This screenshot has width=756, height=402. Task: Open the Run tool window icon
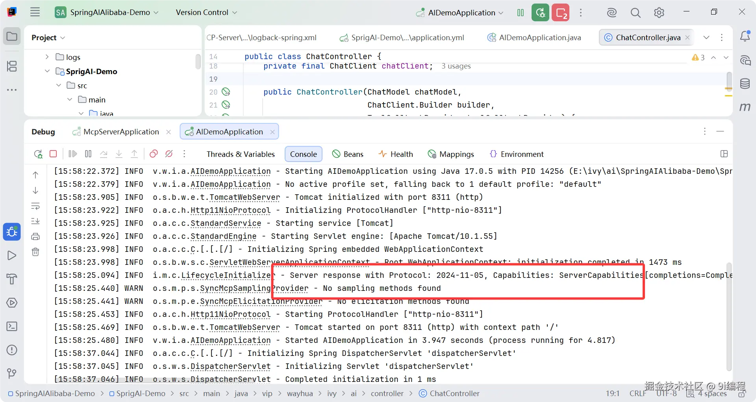click(x=12, y=255)
